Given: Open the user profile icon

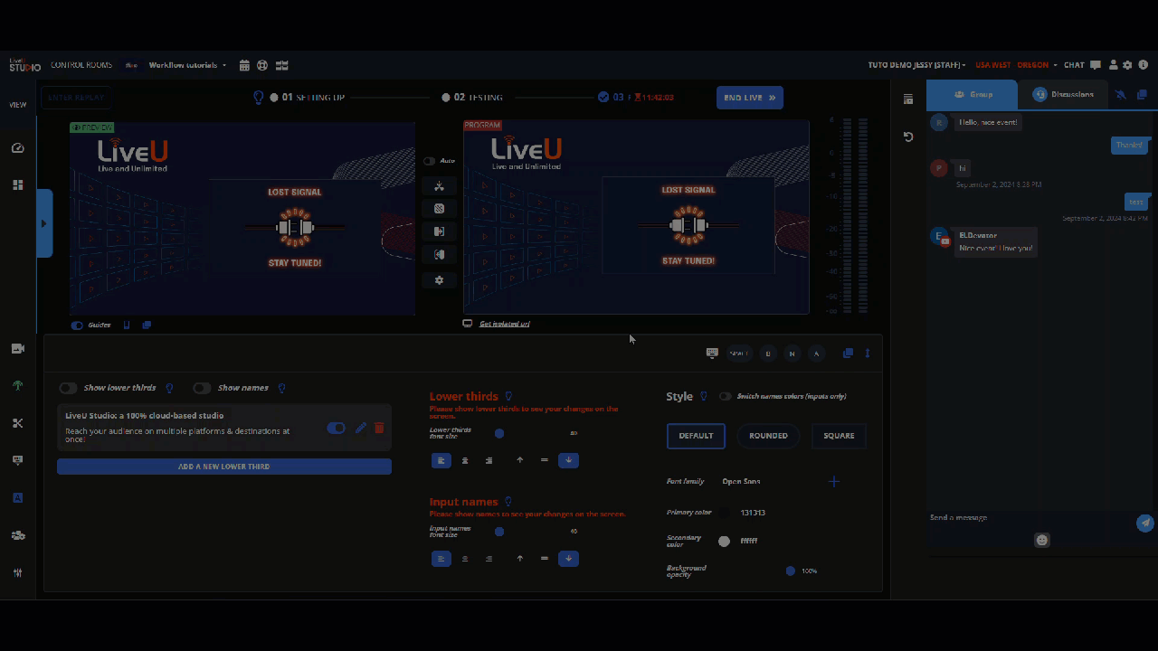Looking at the screenshot, I should coord(1112,65).
